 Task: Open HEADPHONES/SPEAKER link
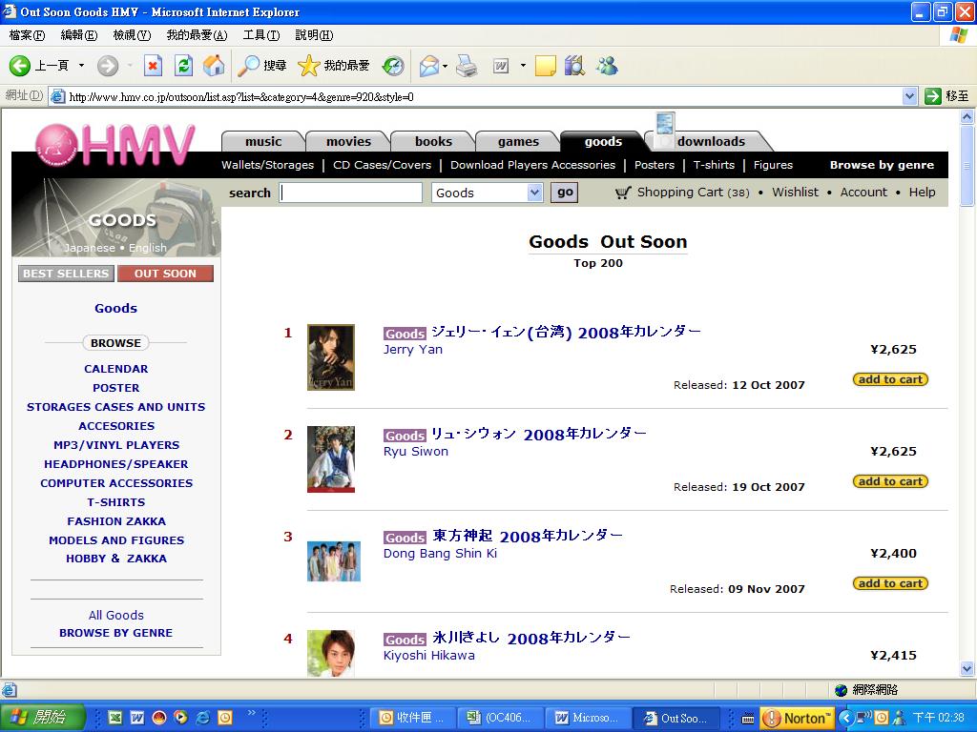[x=115, y=464]
